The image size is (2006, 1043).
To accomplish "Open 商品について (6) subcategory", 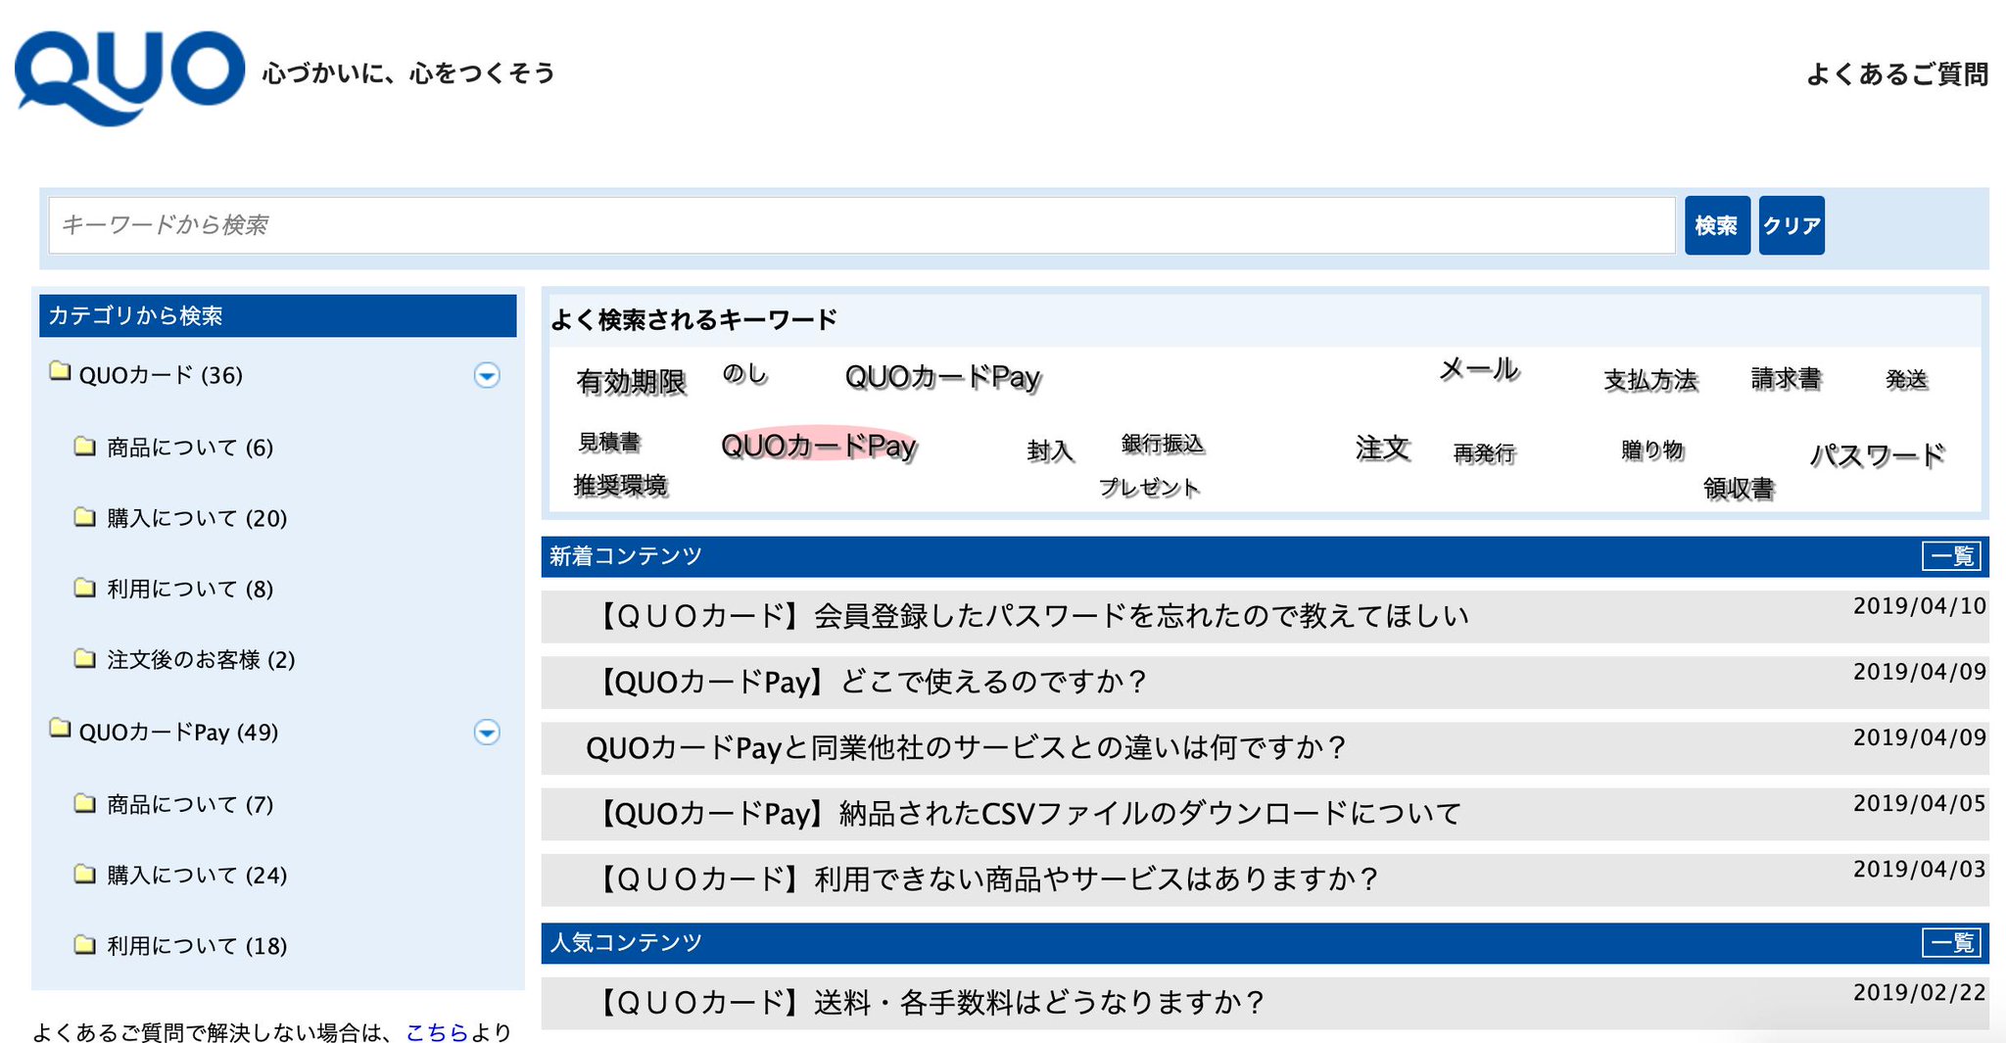I will (x=190, y=448).
